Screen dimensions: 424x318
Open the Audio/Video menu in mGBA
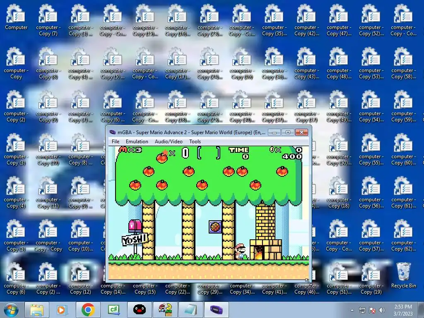pos(169,142)
